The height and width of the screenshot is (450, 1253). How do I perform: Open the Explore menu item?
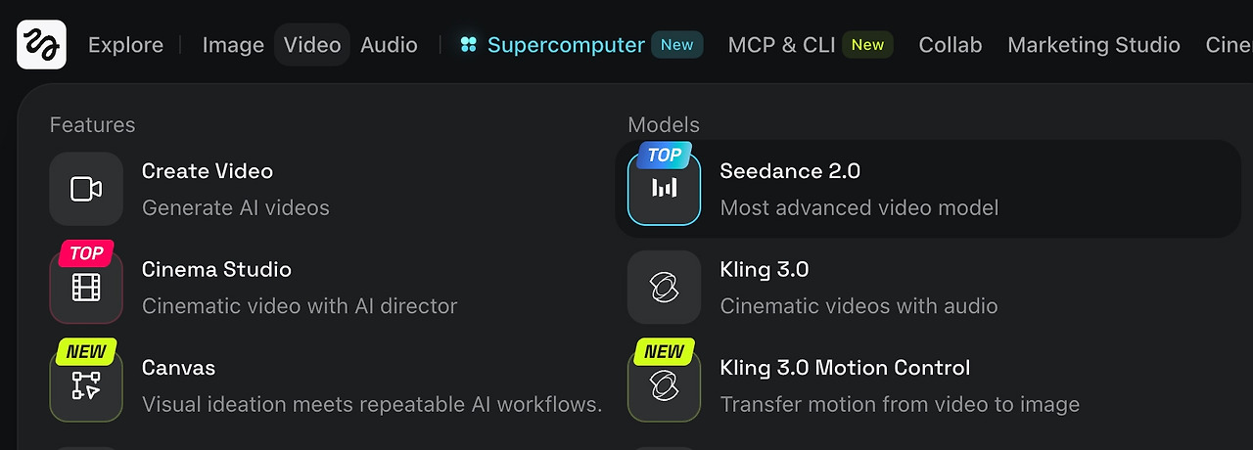(125, 45)
